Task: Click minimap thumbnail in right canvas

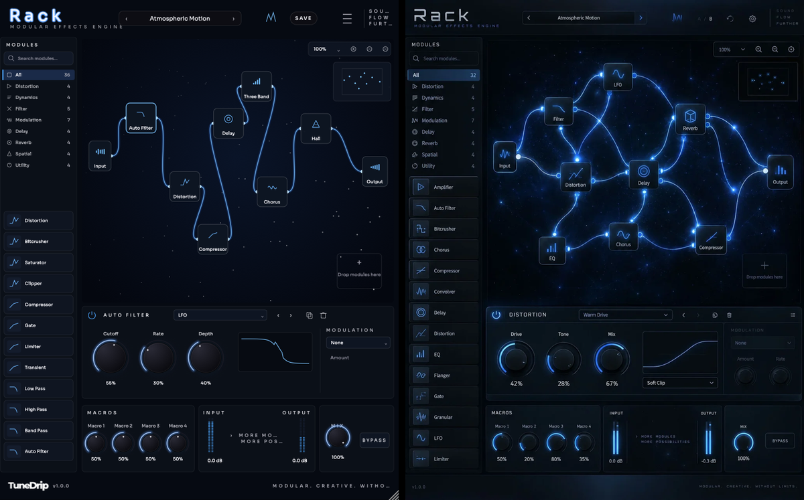Action: click(767, 82)
